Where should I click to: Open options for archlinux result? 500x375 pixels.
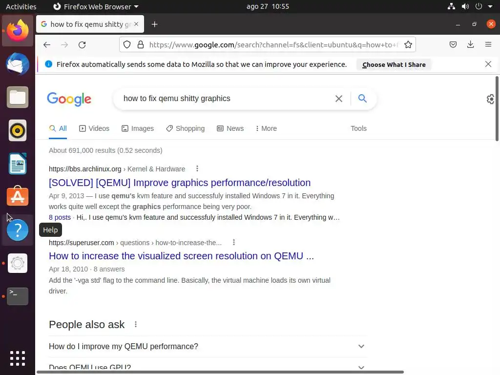click(197, 168)
